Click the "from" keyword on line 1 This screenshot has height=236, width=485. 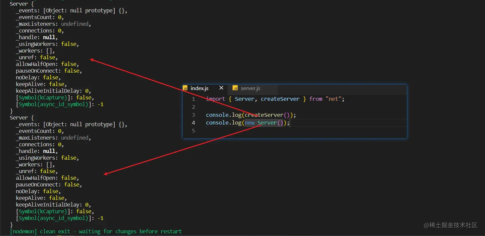[316, 99]
